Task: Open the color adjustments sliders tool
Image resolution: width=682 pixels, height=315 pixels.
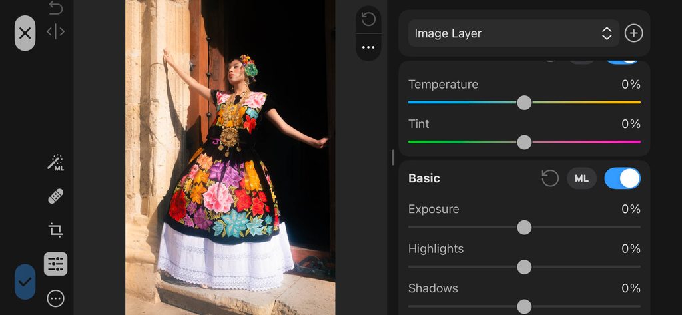Action: [x=56, y=264]
